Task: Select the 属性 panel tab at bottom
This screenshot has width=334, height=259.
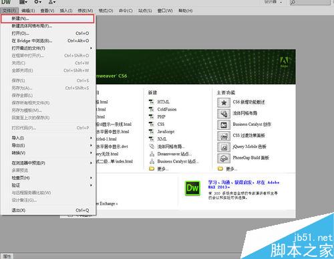Action: point(7,256)
